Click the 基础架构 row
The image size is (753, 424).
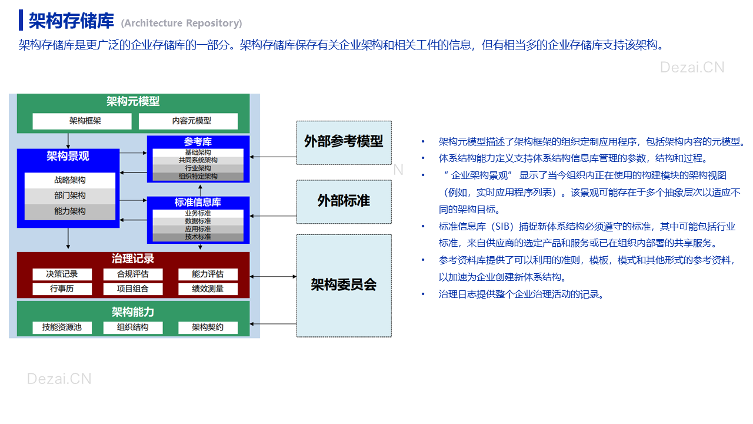(x=198, y=153)
